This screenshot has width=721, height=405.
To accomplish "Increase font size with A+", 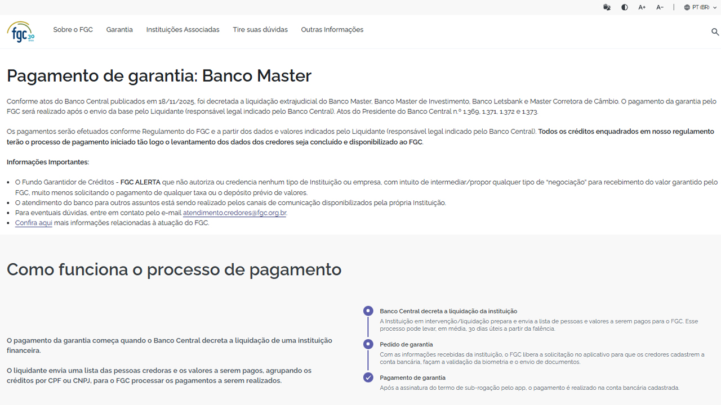I will [x=642, y=7].
